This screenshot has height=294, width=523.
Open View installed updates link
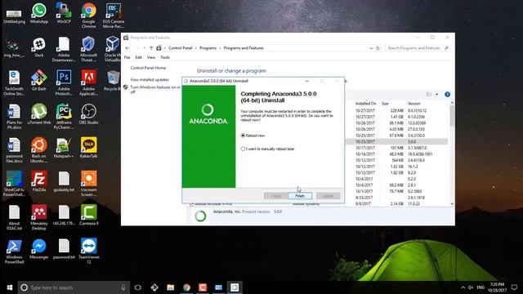coord(150,80)
